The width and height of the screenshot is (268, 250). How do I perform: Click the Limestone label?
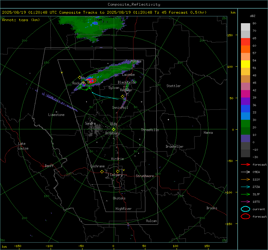(56, 115)
